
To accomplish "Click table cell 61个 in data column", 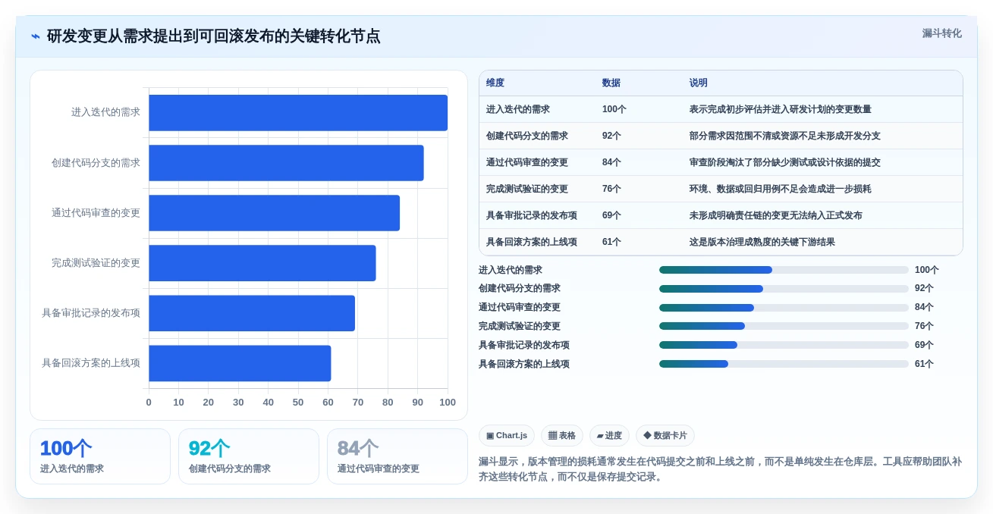I will pos(611,242).
